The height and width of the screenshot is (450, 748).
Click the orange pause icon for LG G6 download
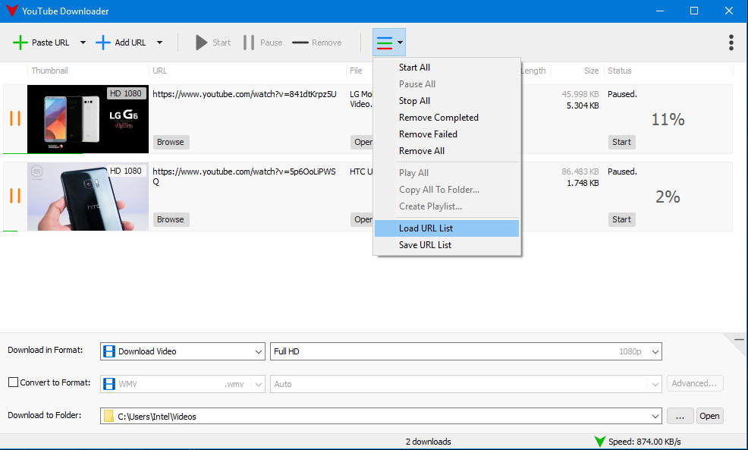pos(15,118)
